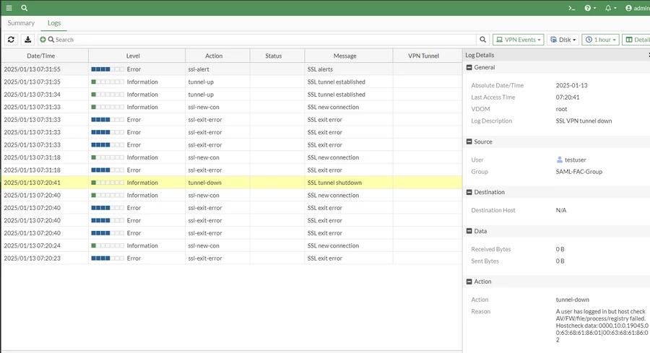Open the hamburger navigation menu
Image resolution: width=650 pixels, height=353 pixels.
click(9, 8)
